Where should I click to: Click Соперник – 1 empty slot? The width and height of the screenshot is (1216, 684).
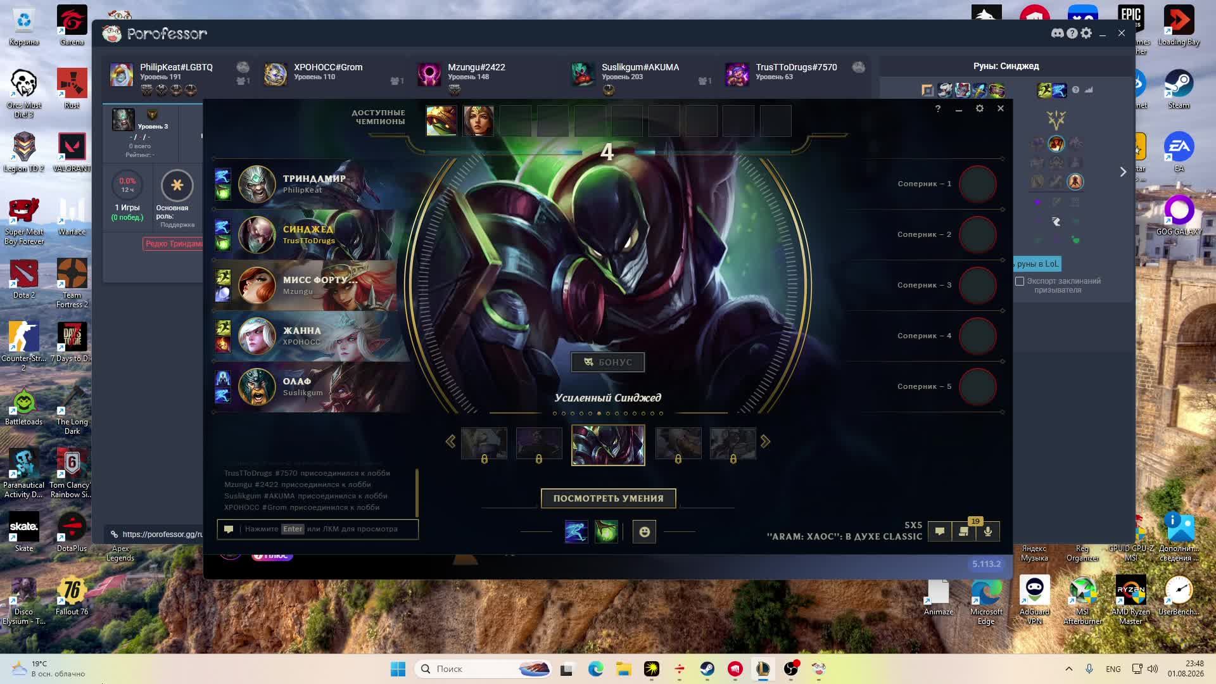click(978, 184)
